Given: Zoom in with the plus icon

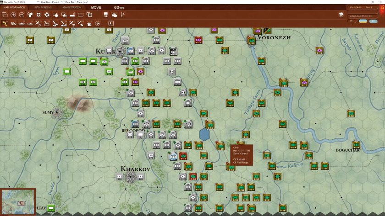Looking at the screenshot, I should click(x=13, y=15).
